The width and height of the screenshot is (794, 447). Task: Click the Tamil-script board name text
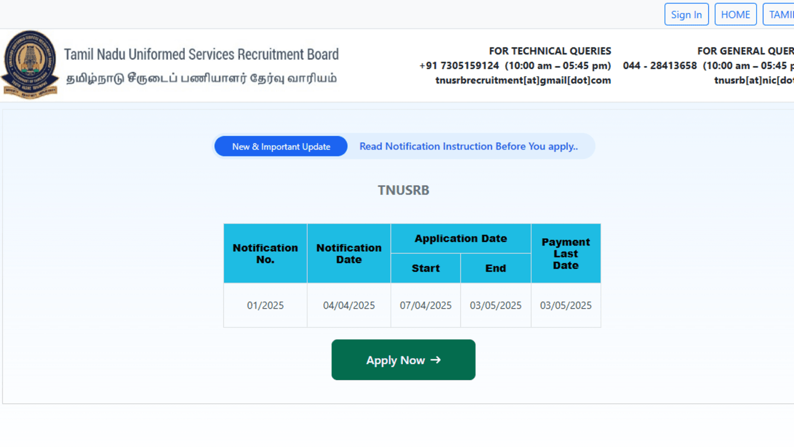[x=201, y=78]
